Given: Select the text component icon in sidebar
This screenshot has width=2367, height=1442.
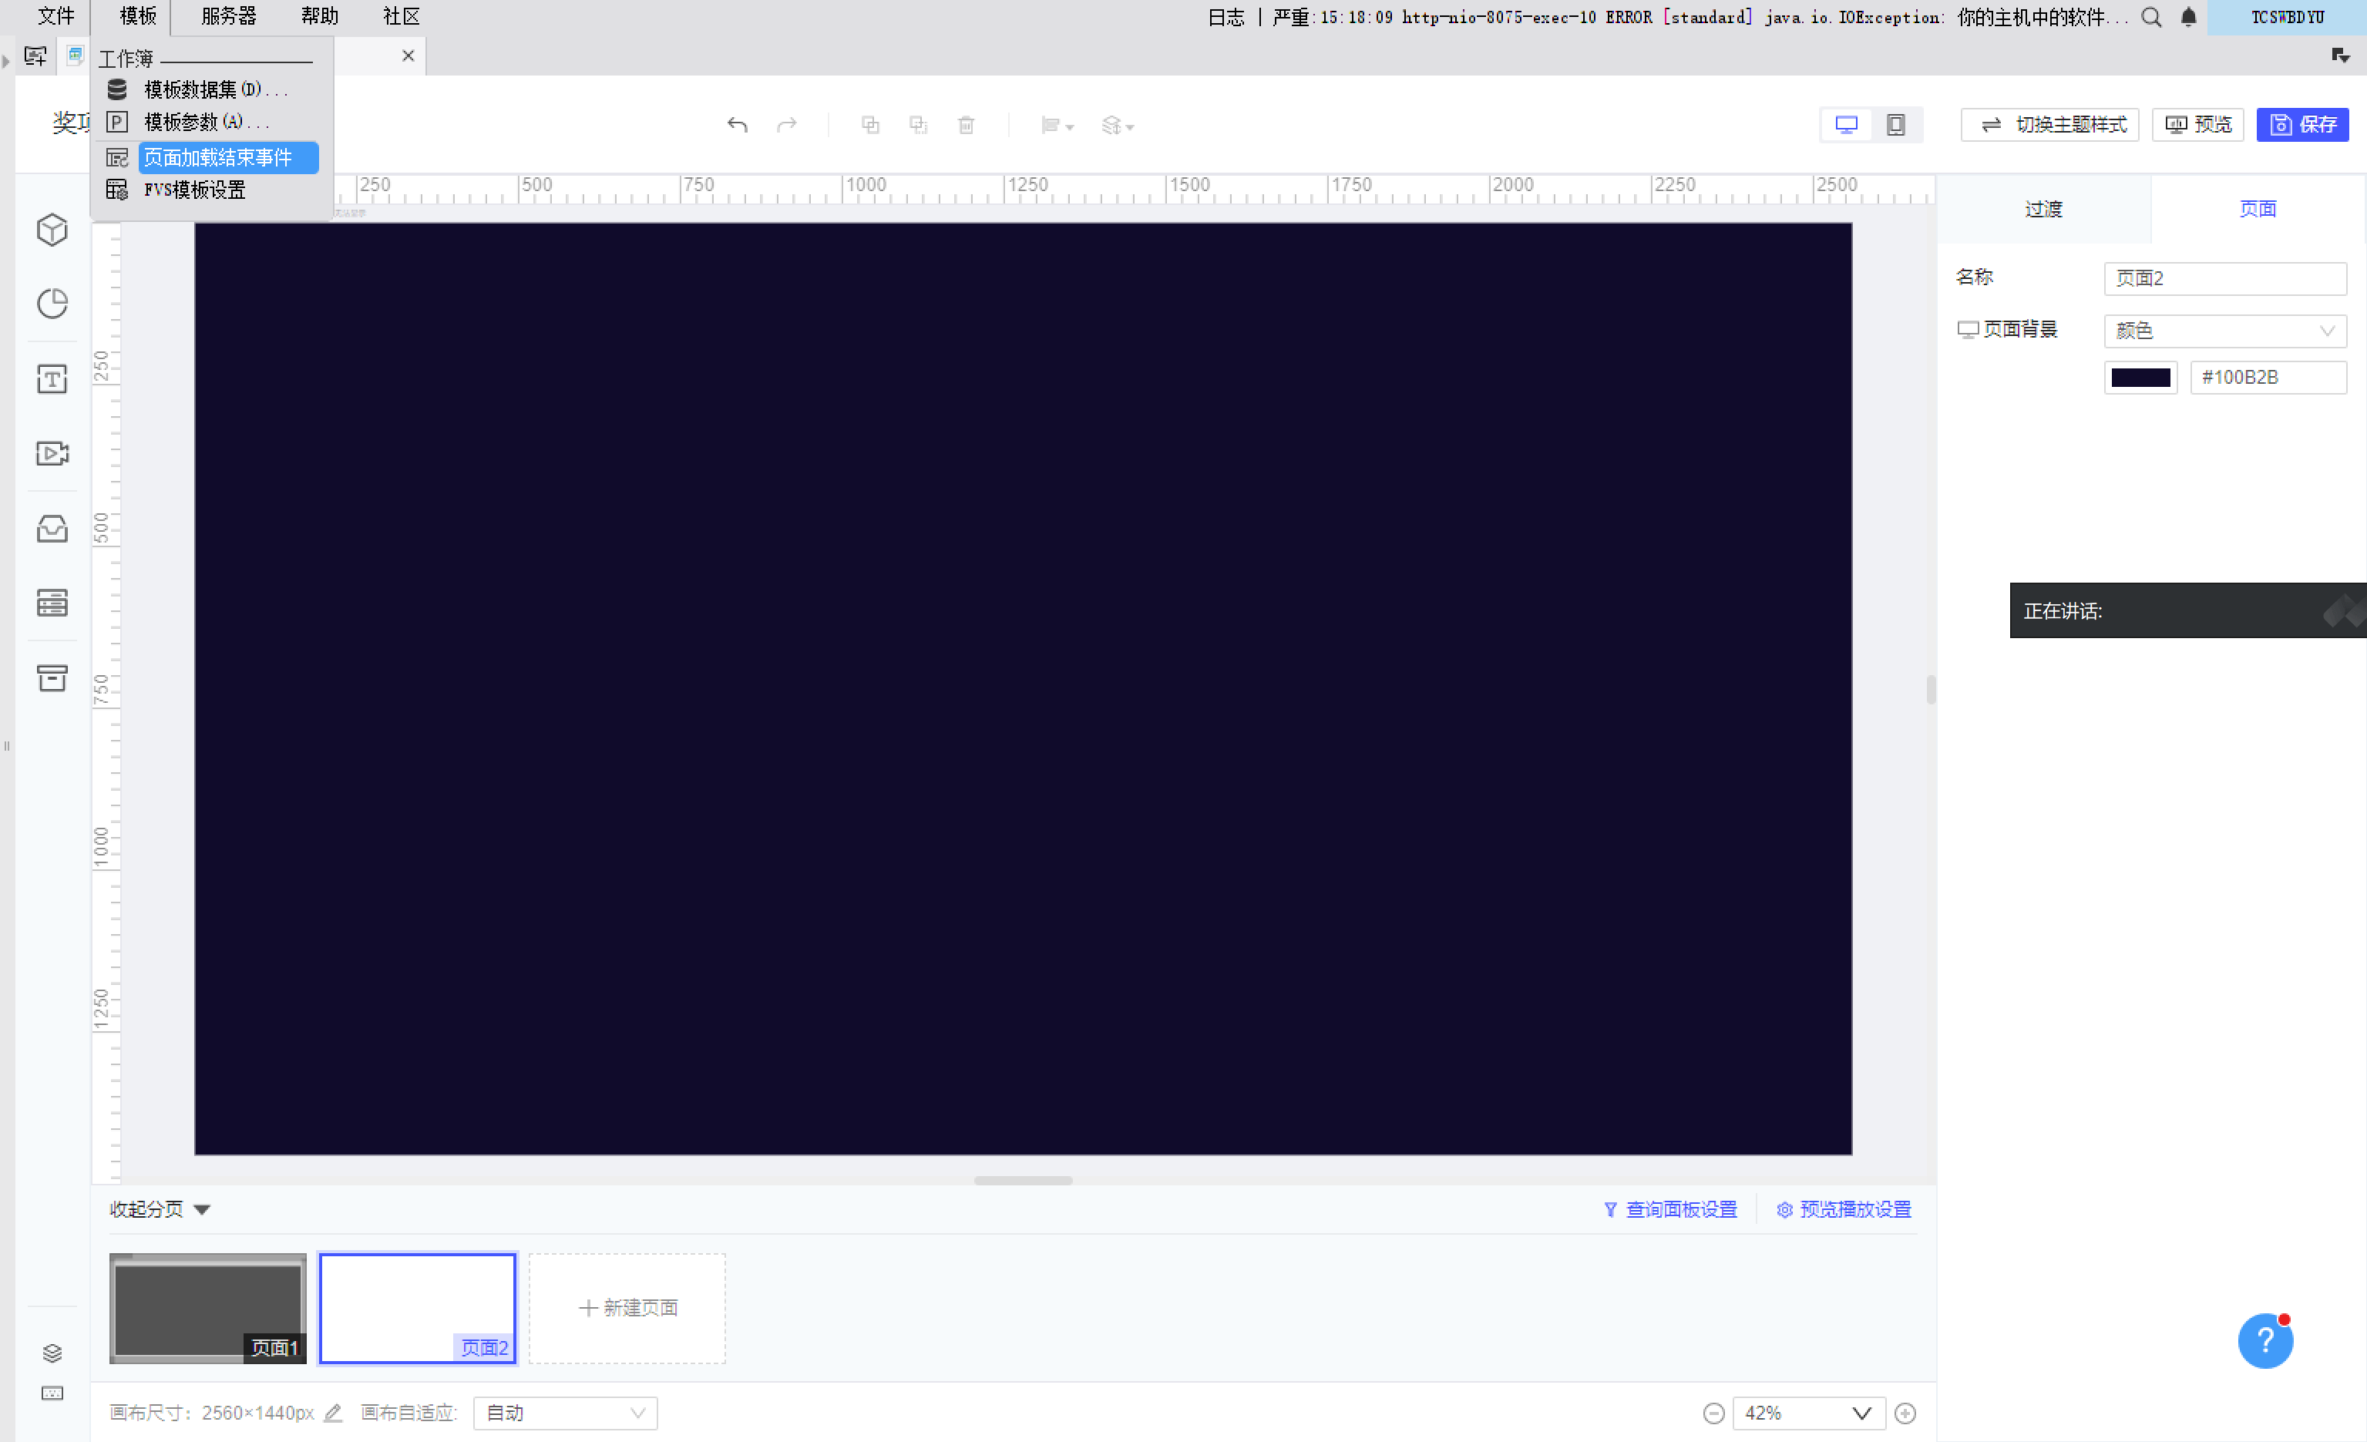Looking at the screenshot, I should coord(52,379).
